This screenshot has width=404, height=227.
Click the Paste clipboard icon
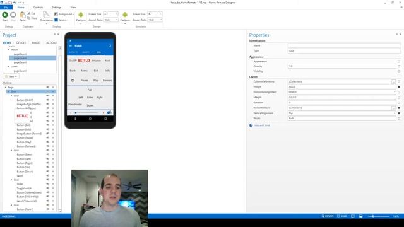pyautogui.click(x=23, y=15)
